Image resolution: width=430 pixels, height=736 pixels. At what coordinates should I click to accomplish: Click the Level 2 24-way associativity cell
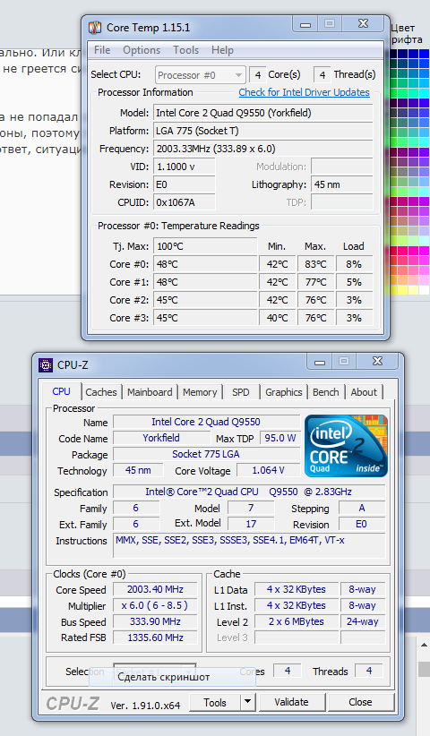(363, 621)
